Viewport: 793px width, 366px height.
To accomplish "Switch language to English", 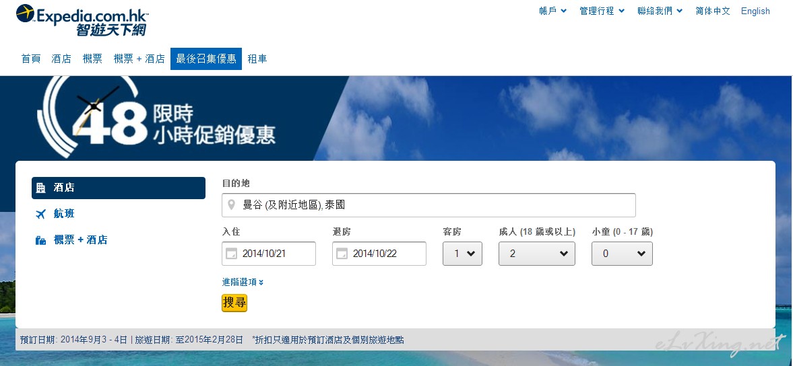I will coord(755,11).
